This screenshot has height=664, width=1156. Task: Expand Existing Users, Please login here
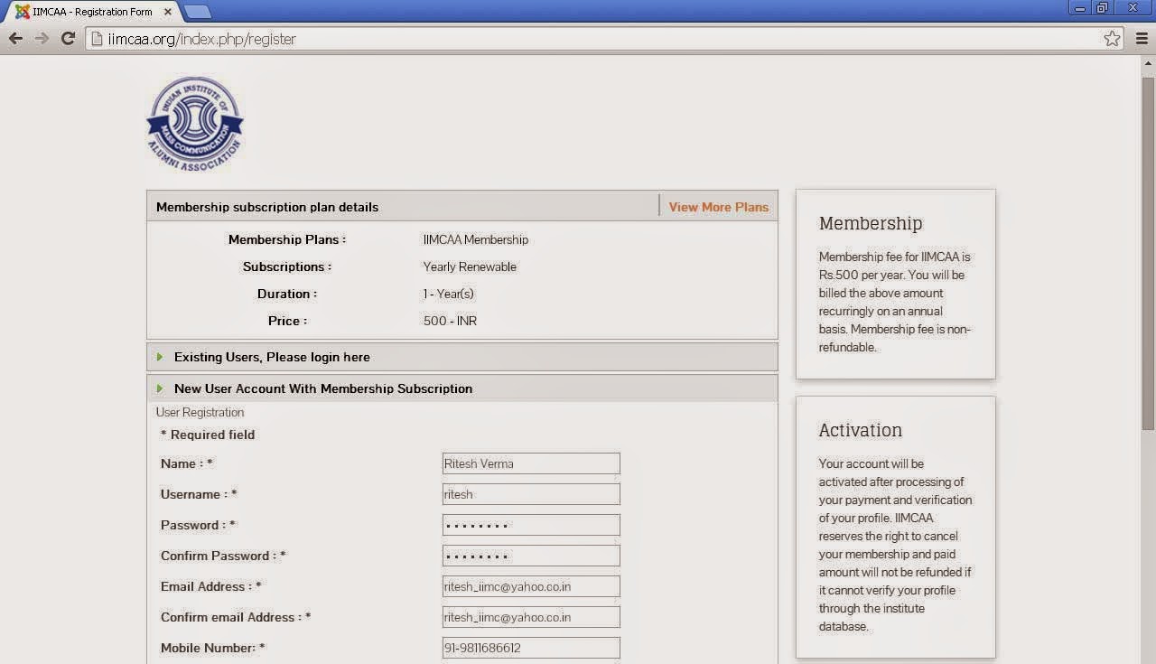click(461, 357)
